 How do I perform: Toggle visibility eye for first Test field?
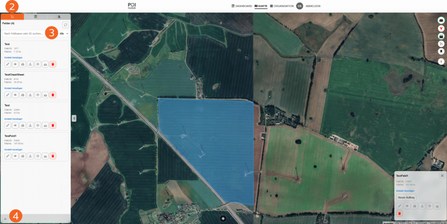[x=15, y=64]
